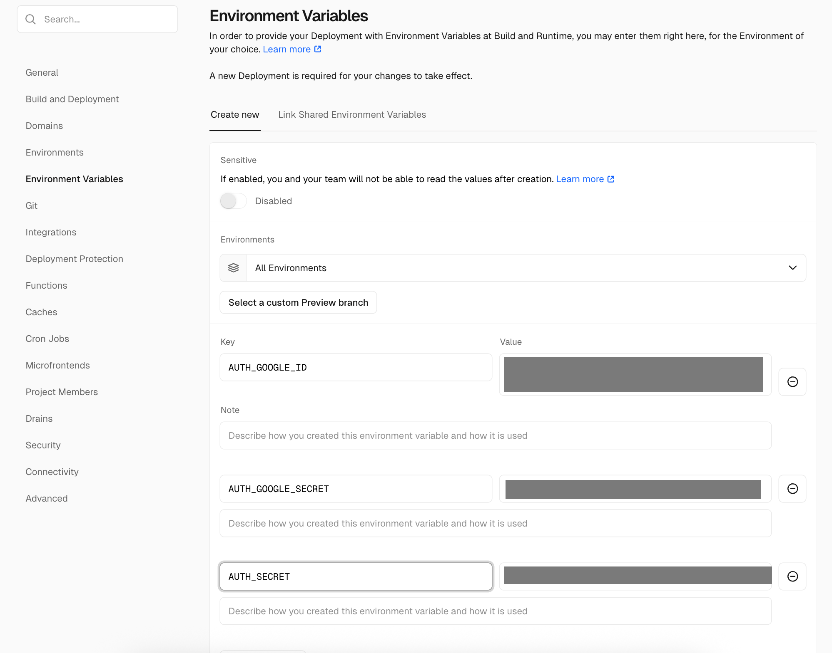The height and width of the screenshot is (653, 832).
Task: Remove the AUTH_GOOGLE_ID variable row
Action: (792, 382)
